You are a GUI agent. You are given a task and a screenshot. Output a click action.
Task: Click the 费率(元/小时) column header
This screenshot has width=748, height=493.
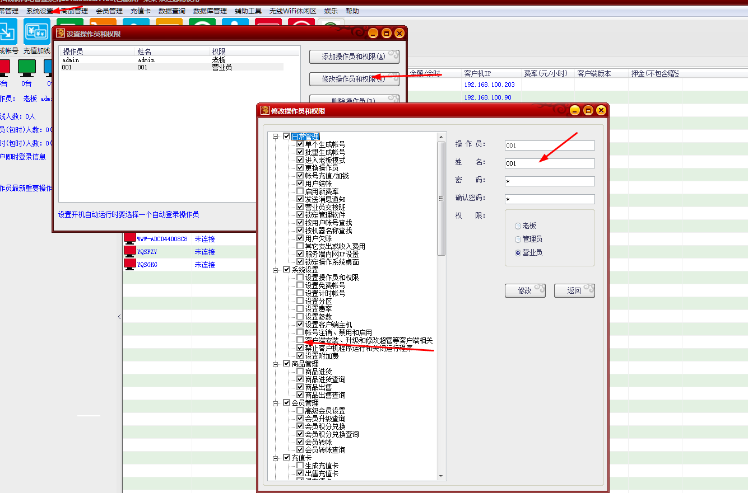[548, 73]
